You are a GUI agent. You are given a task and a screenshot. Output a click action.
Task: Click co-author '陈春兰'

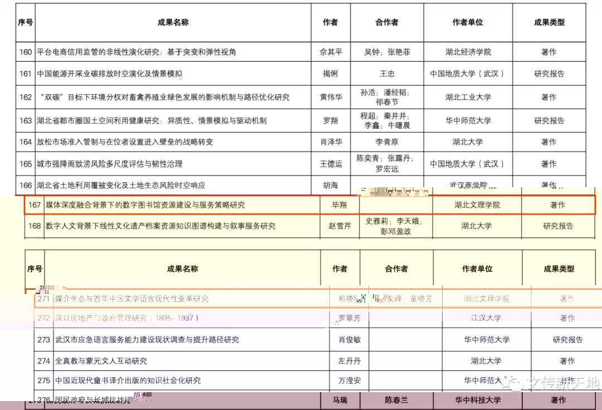point(397,400)
